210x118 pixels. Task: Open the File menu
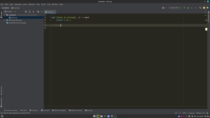pos(2,4)
